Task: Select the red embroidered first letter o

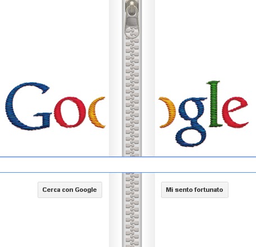Action: (70, 112)
